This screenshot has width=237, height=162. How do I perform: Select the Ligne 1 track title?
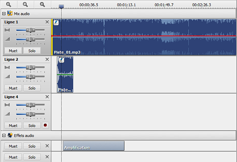tap(11, 22)
